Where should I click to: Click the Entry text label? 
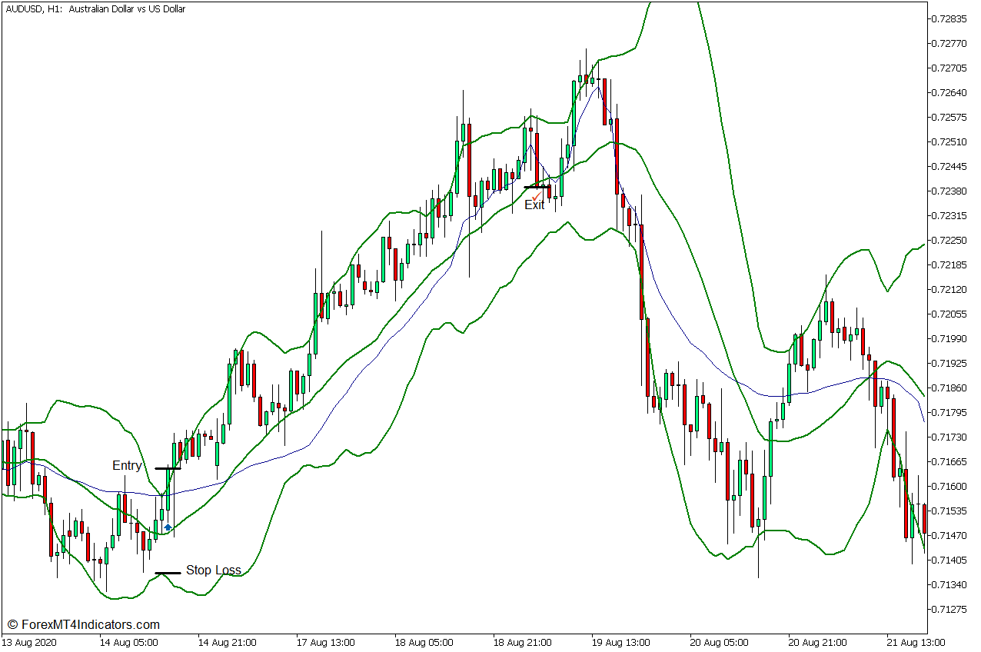click(127, 465)
